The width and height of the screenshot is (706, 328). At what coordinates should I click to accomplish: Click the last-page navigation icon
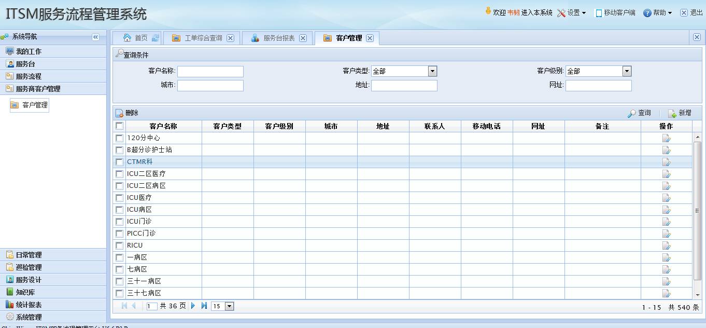[x=203, y=306]
